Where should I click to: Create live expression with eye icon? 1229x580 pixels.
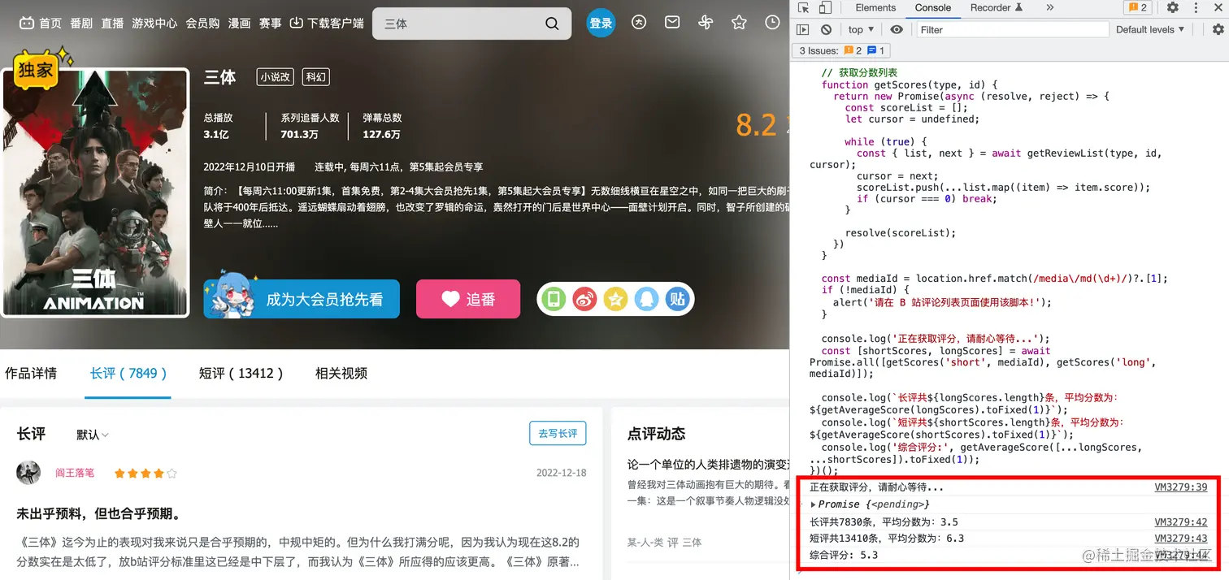click(x=897, y=29)
